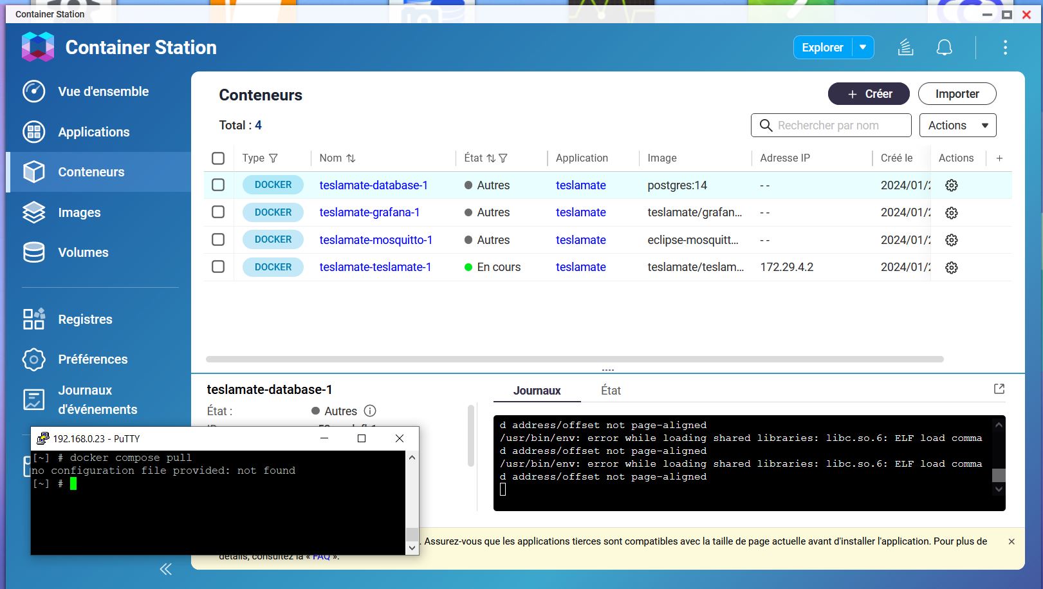Expand the Explorer dropdown arrow

point(863,47)
